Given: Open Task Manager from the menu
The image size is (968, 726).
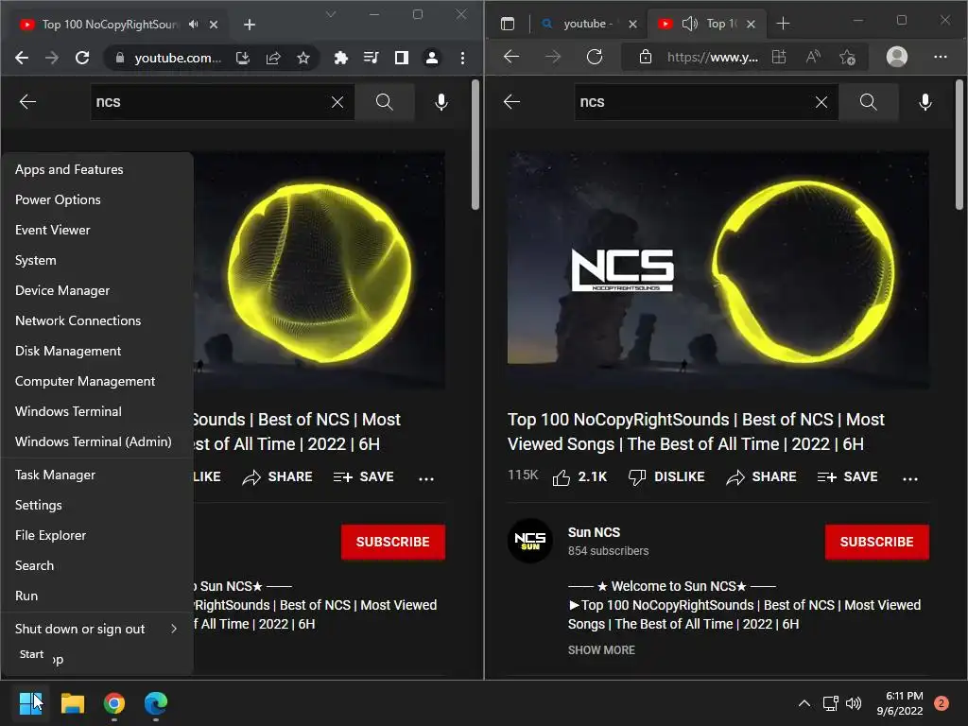Looking at the screenshot, I should coord(97,475).
